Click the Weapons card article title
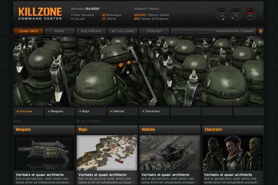Screen dimensions: 278x185 point(40,175)
